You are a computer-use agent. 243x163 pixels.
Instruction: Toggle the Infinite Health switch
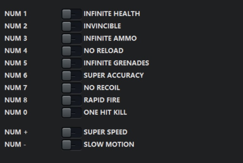[71, 14]
